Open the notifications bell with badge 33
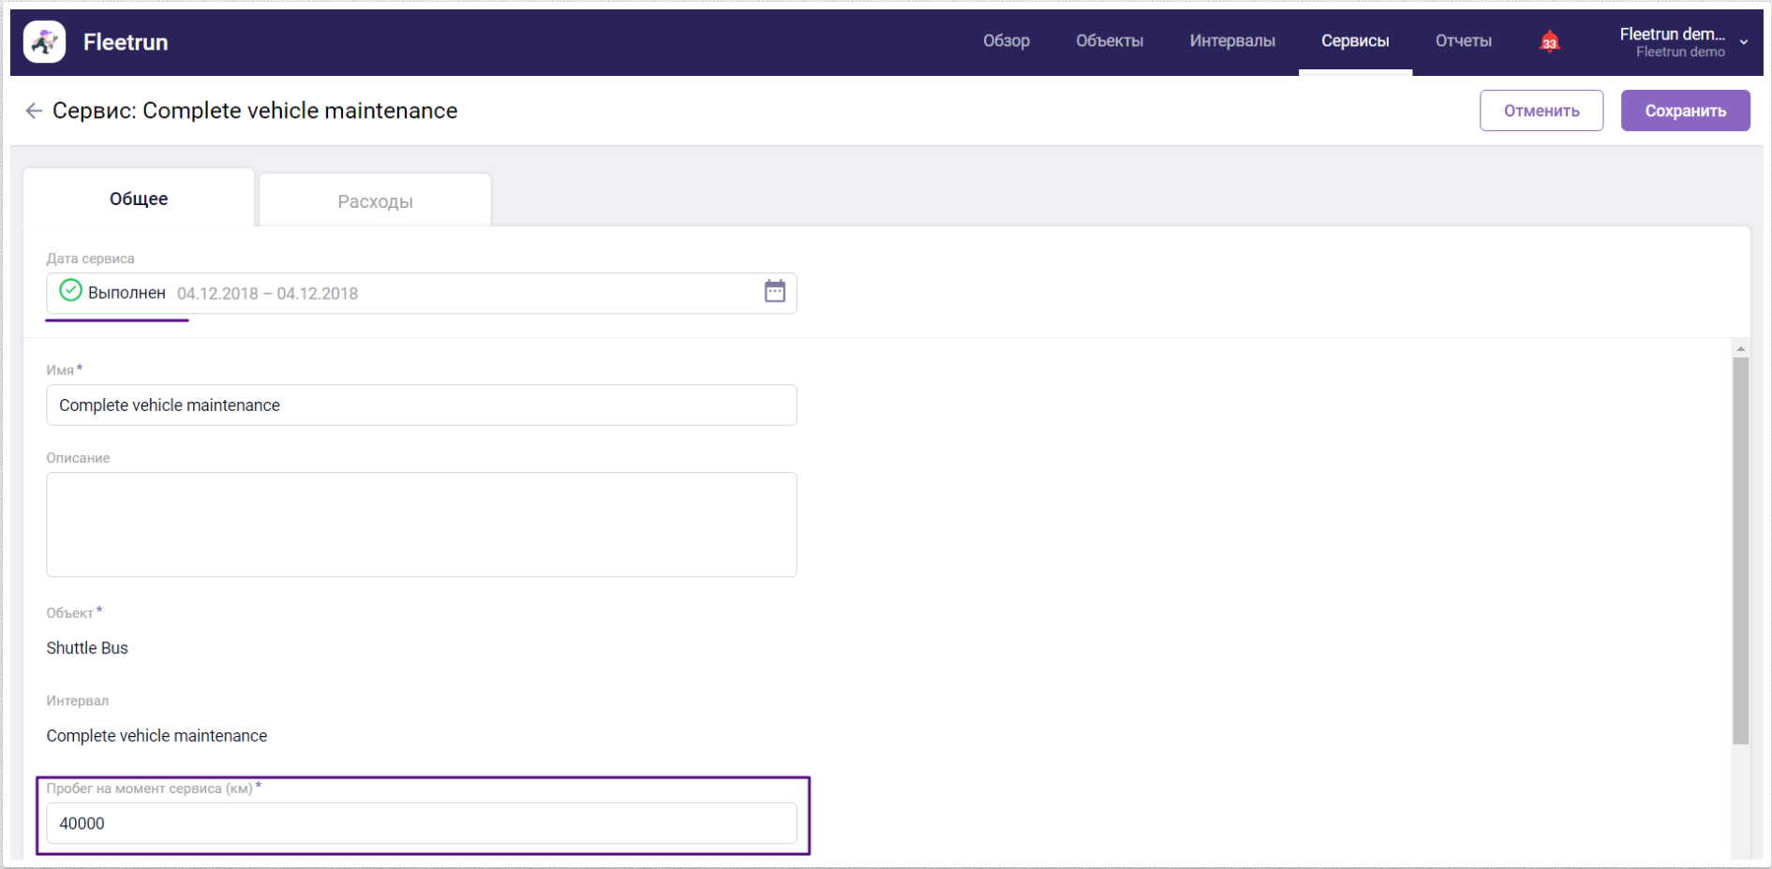 pyautogui.click(x=1549, y=42)
